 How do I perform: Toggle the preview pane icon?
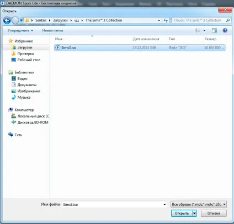point(214,30)
